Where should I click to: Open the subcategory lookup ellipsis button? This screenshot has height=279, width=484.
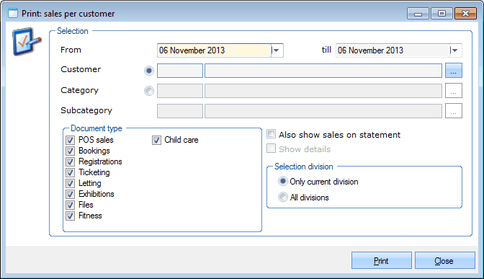pos(454,111)
